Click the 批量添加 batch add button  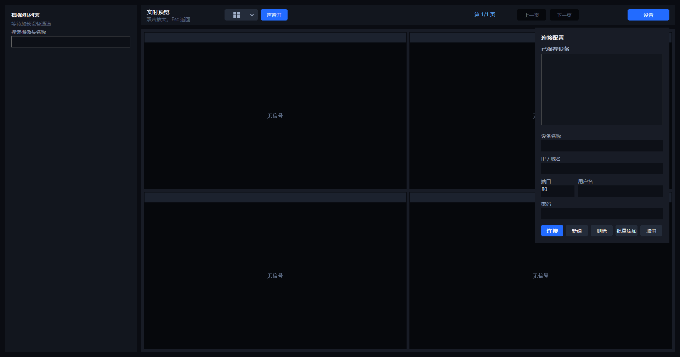(627, 231)
